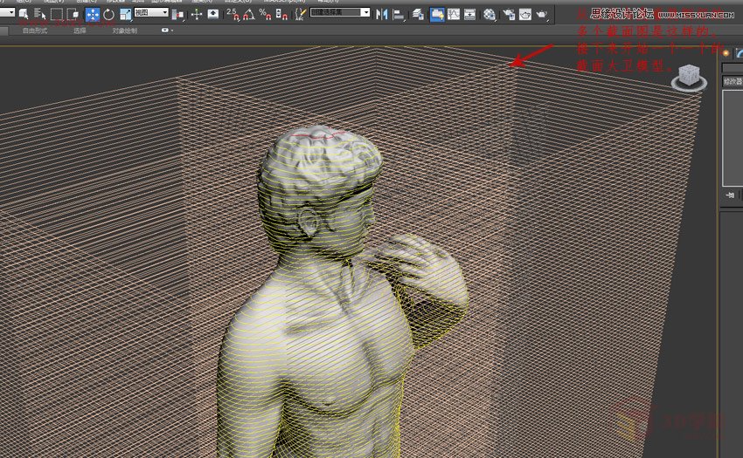
Task: Click the Align tool icon
Action: (x=399, y=15)
